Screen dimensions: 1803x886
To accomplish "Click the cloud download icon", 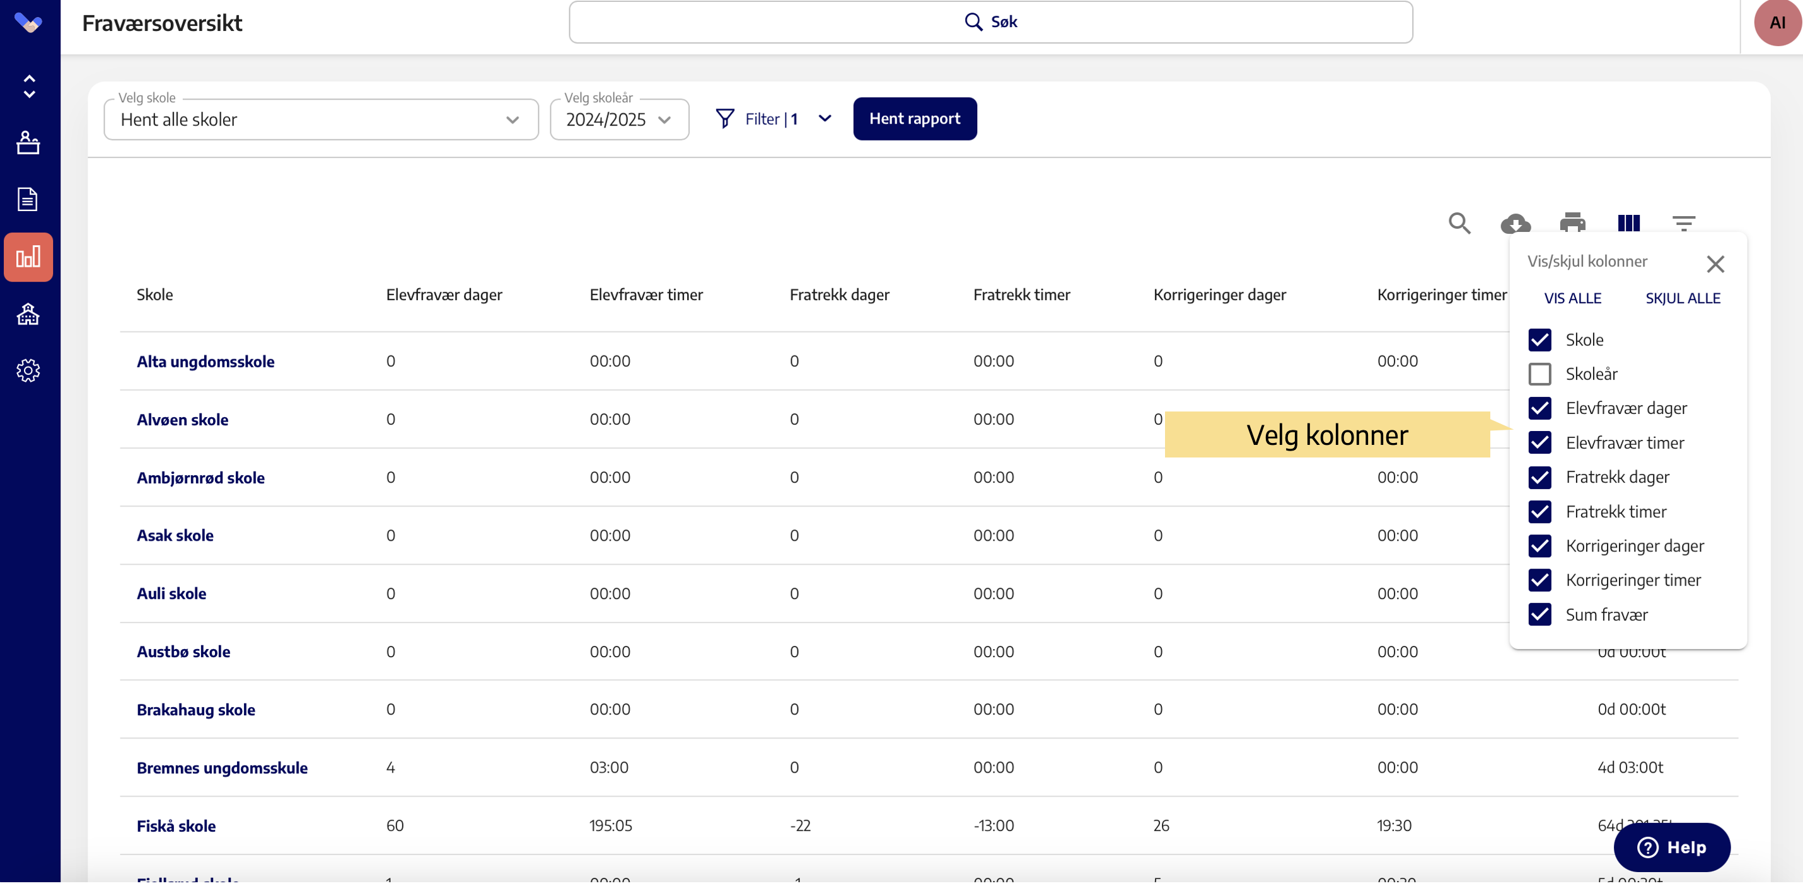I will pyautogui.click(x=1516, y=223).
